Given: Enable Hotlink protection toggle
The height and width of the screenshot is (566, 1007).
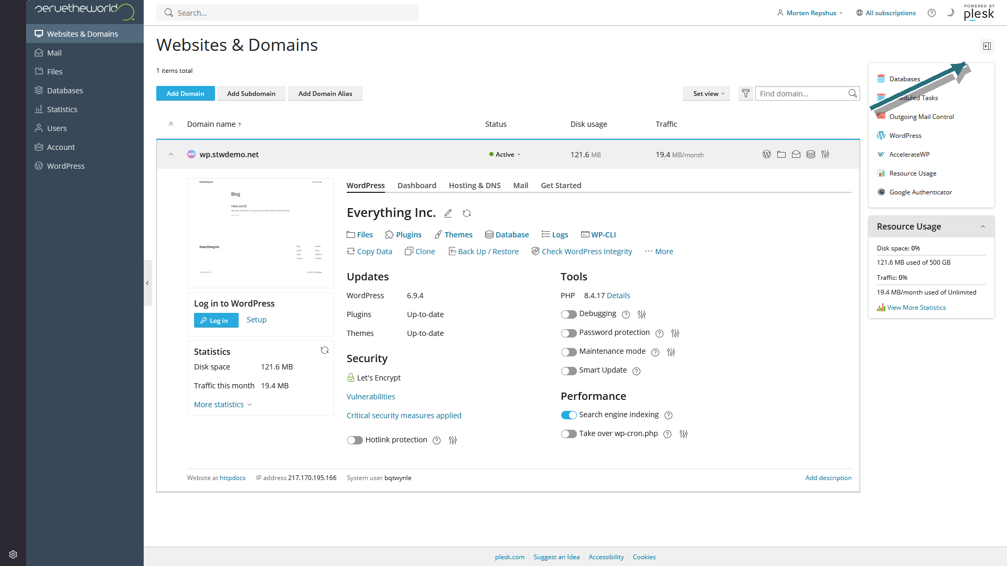Looking at the screenshot, I should (355, 440).
